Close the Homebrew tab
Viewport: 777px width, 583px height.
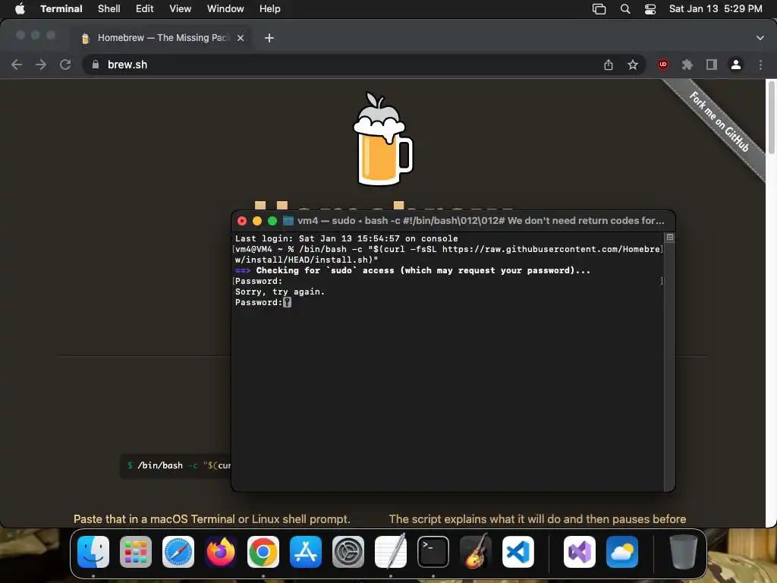tap(241, 38)
